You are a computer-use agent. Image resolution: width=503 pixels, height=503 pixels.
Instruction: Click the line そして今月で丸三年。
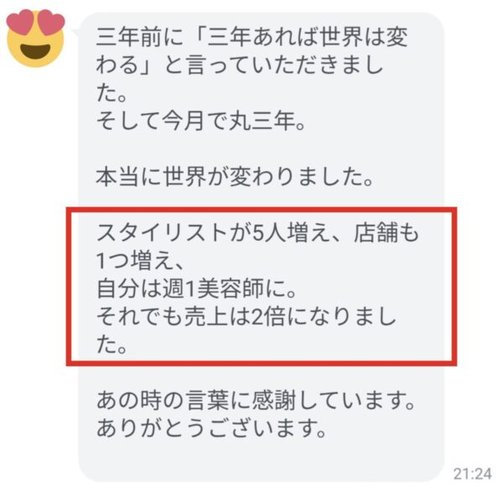(201, 122)
